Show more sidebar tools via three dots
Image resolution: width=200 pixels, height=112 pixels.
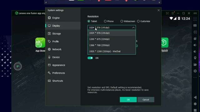(195, 77)
